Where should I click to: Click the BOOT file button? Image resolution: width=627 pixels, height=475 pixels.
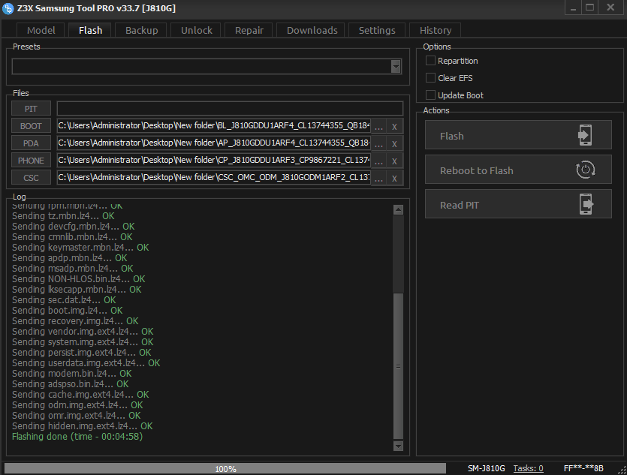click(x=32, y=126)
